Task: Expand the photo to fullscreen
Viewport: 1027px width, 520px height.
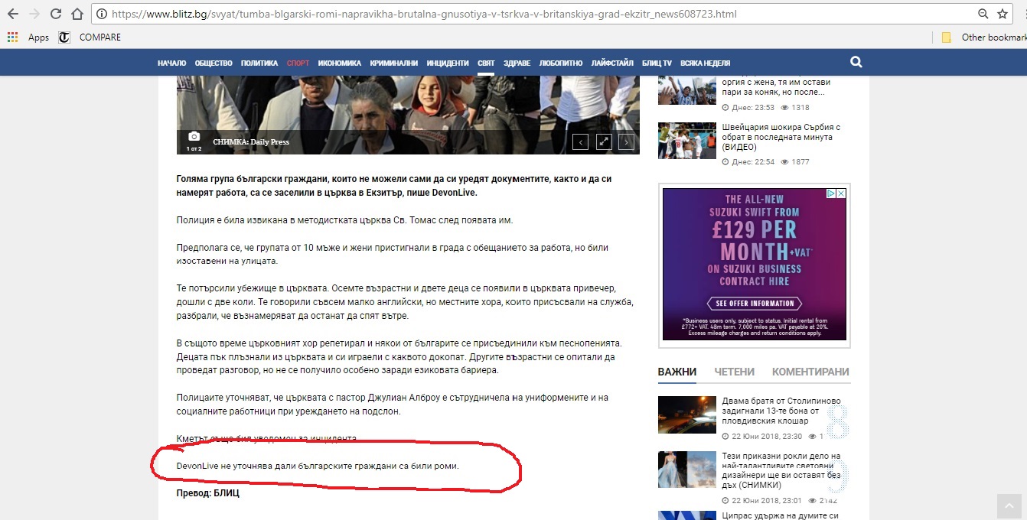Action: point(604,141)
